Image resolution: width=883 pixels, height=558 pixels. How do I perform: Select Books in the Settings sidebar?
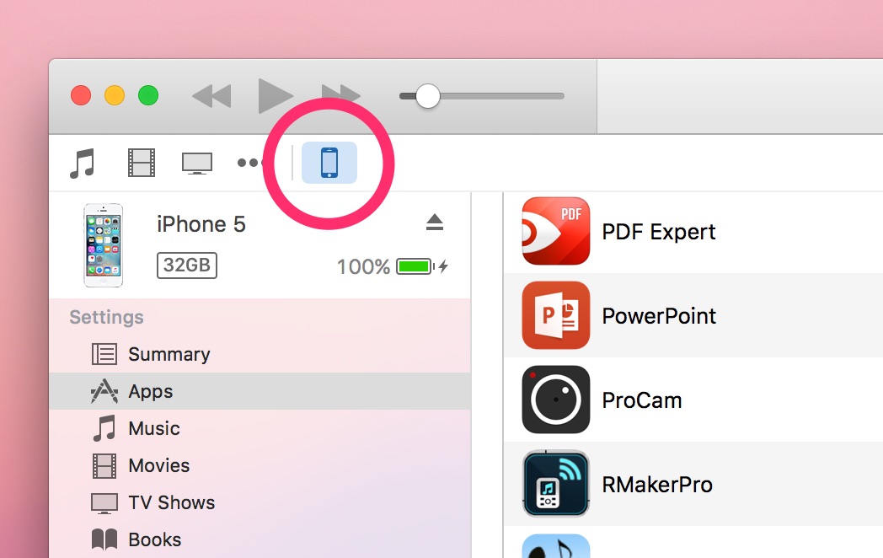tap(260, 539)
